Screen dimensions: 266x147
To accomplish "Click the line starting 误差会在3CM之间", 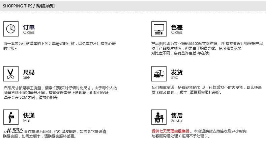I will [x=31, y=97].
